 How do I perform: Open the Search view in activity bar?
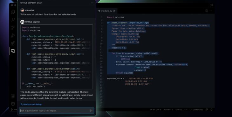[x=13, y=20]
